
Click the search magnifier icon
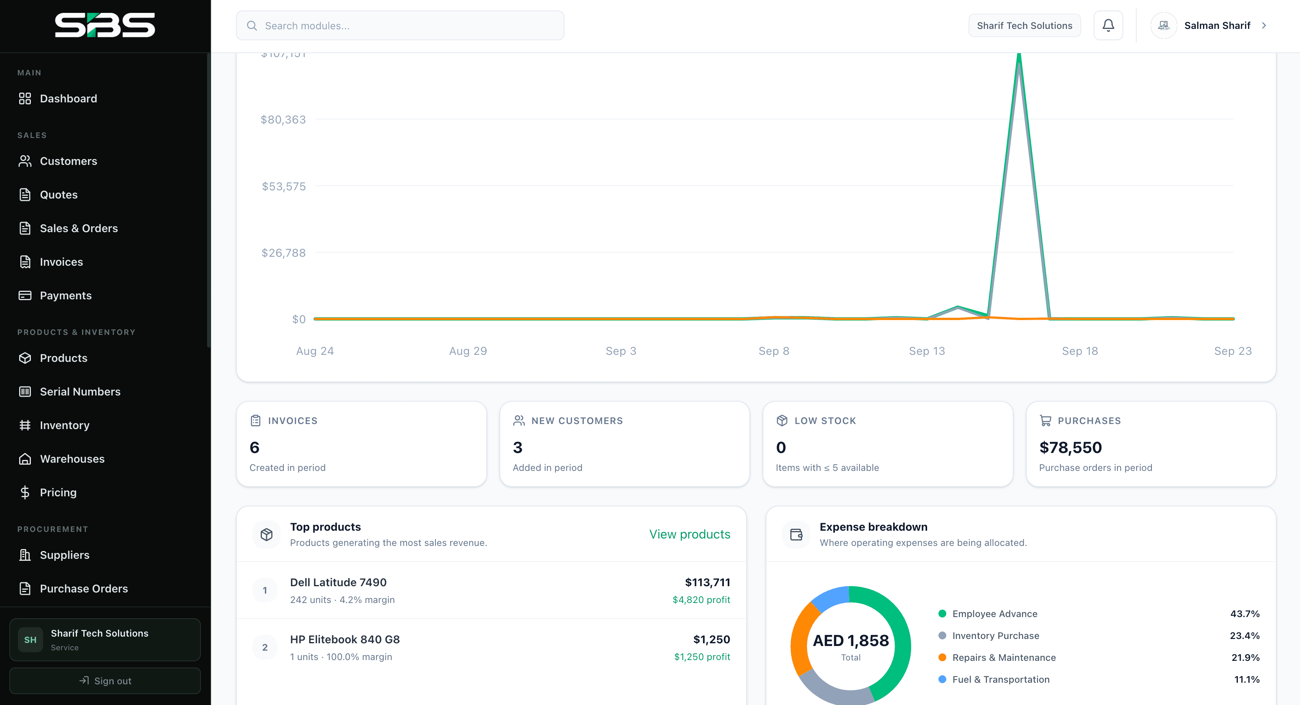point(252,25)
